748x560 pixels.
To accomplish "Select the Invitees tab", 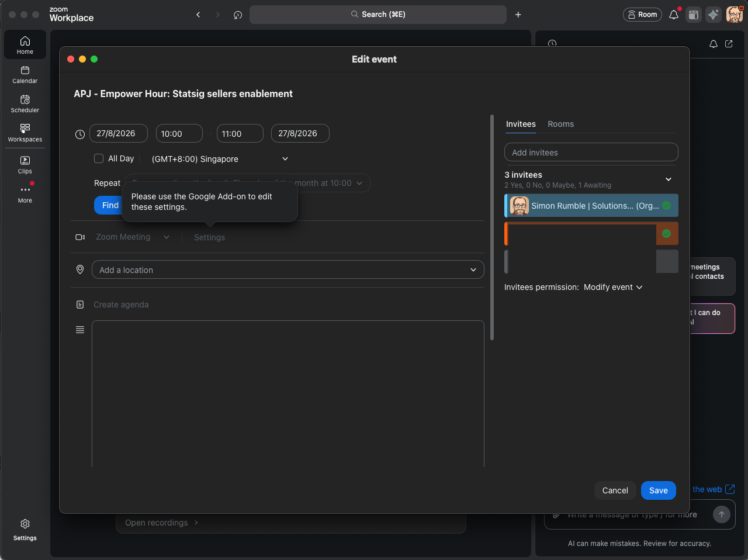I will click(521, 124).
